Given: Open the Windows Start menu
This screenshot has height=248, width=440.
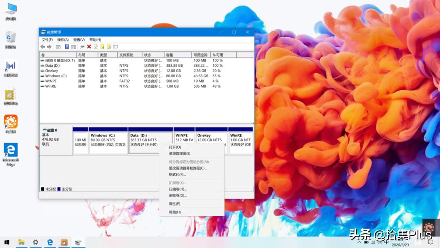Looking at the screenshot, I should (7, 242).
